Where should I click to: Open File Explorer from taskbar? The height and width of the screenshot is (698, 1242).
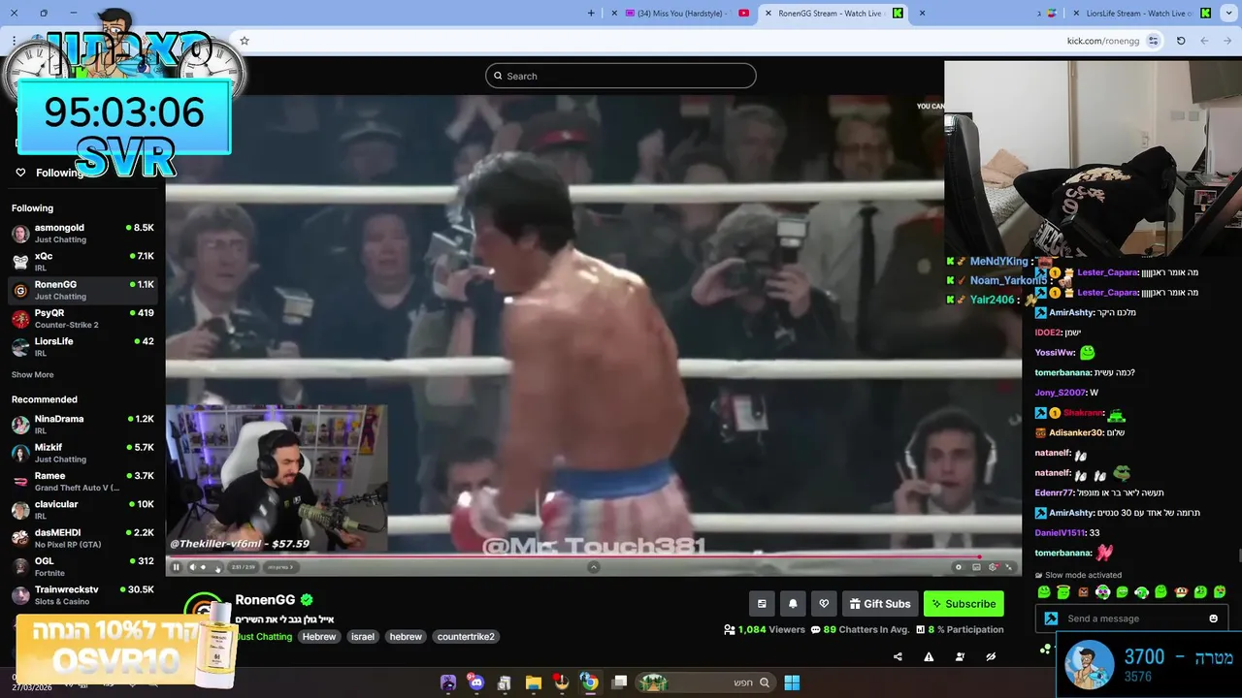pyautogui.click(x=533, y=682)
